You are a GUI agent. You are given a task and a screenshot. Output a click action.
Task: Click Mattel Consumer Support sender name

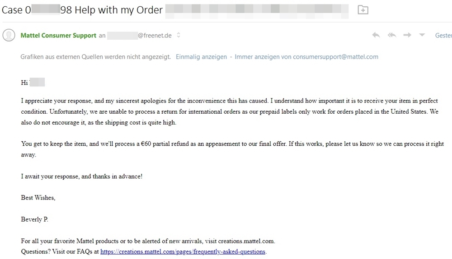[58, 35]
